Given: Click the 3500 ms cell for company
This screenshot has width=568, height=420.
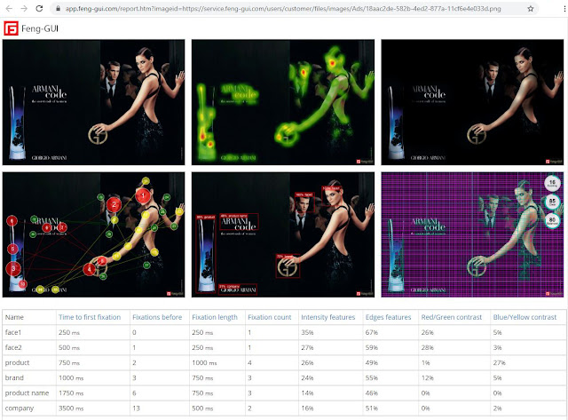Looking at the screenshot, I should [x=71, y=408].
